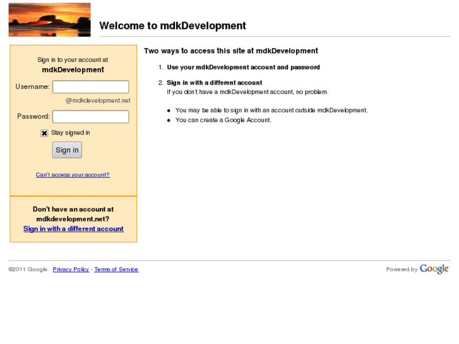Focus the Username input field

(x=91, y=87)
